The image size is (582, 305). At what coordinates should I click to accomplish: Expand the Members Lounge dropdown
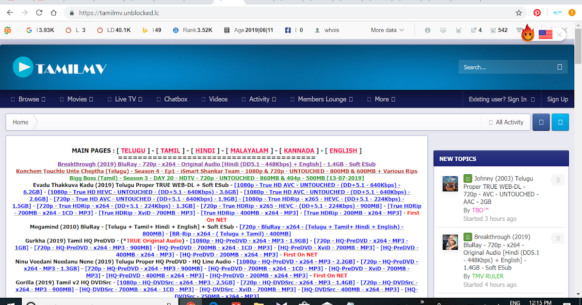point(322,99)
